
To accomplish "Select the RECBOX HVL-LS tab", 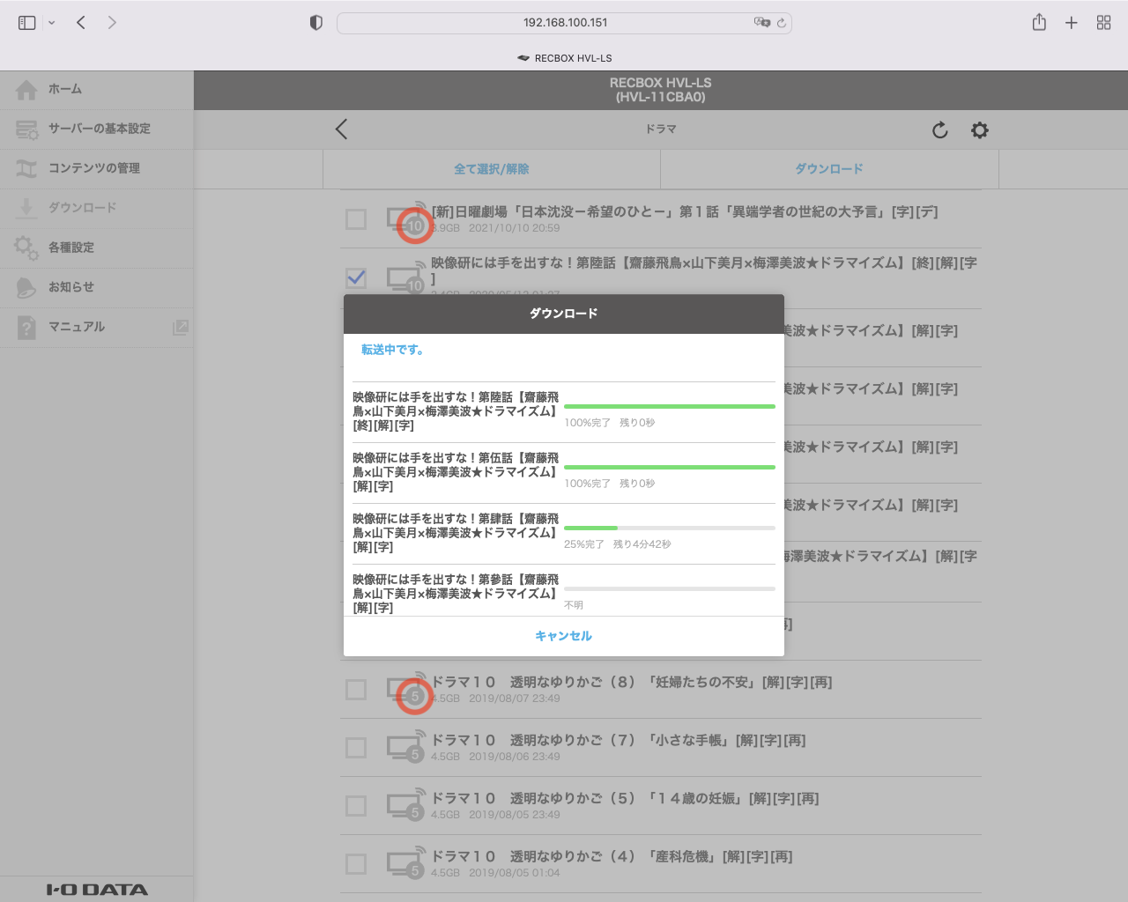I will (564, 58).
